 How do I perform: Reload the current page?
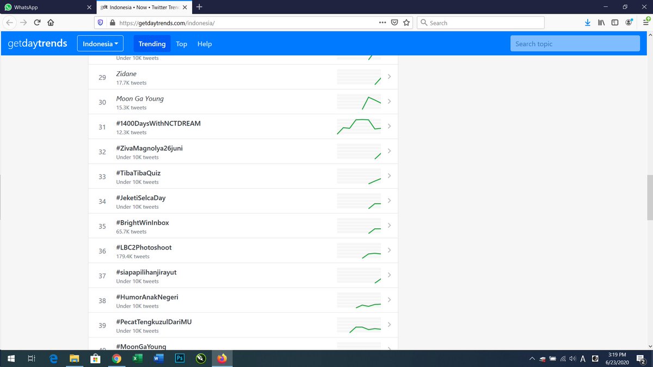(37, 23)
